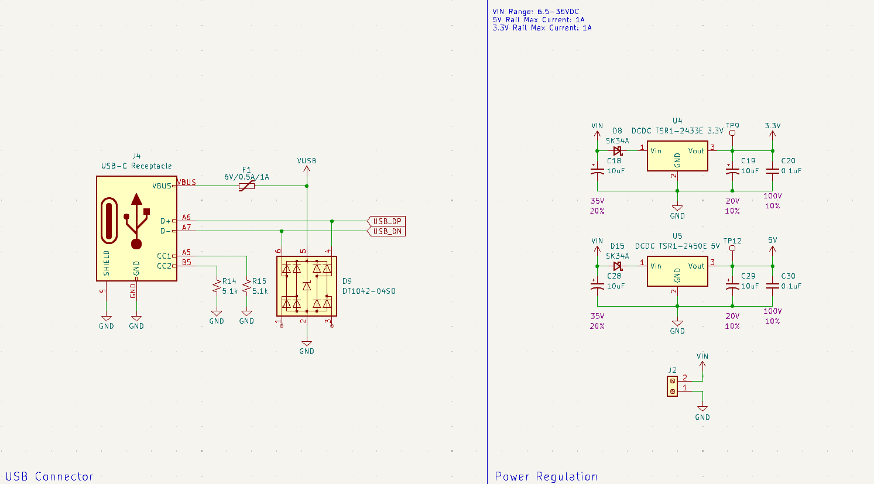The image size is (874, 484).
Task: Click the D9 TVS diode array symbol
Action: coord(307,286)
